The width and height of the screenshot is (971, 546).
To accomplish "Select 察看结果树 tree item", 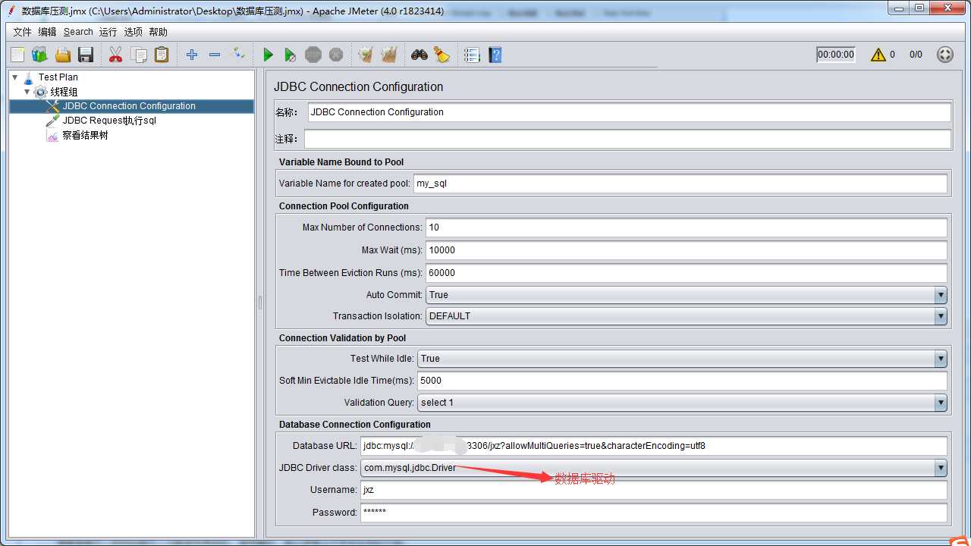I will tap(85, 135).
